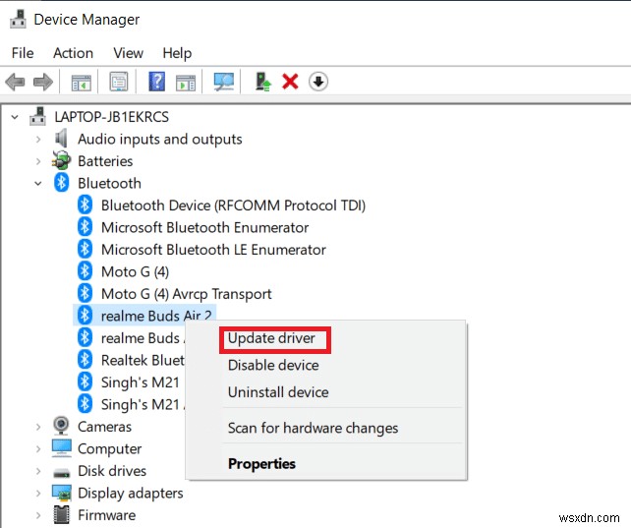Expand the Firmware category chevron

[38, 515]
